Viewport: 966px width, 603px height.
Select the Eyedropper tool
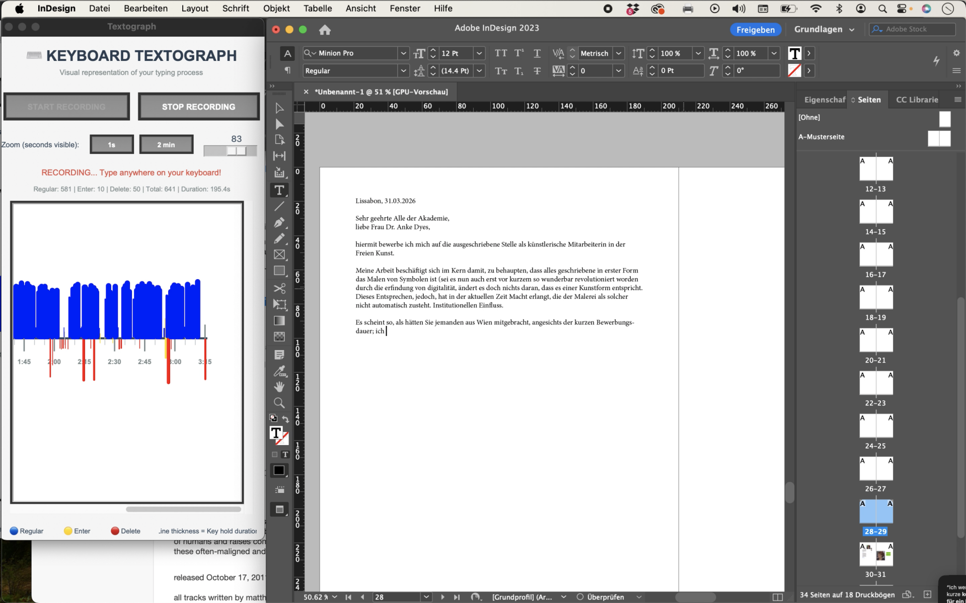click(279, 371)
